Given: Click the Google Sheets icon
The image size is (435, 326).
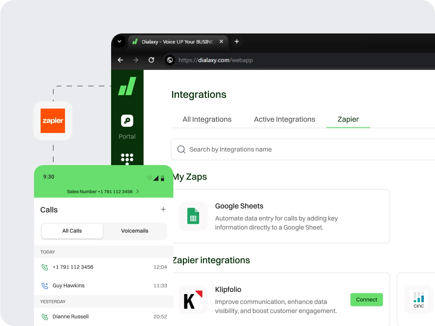Looking at the screenshot, I should pyautogui.click(x=193, y=216).
